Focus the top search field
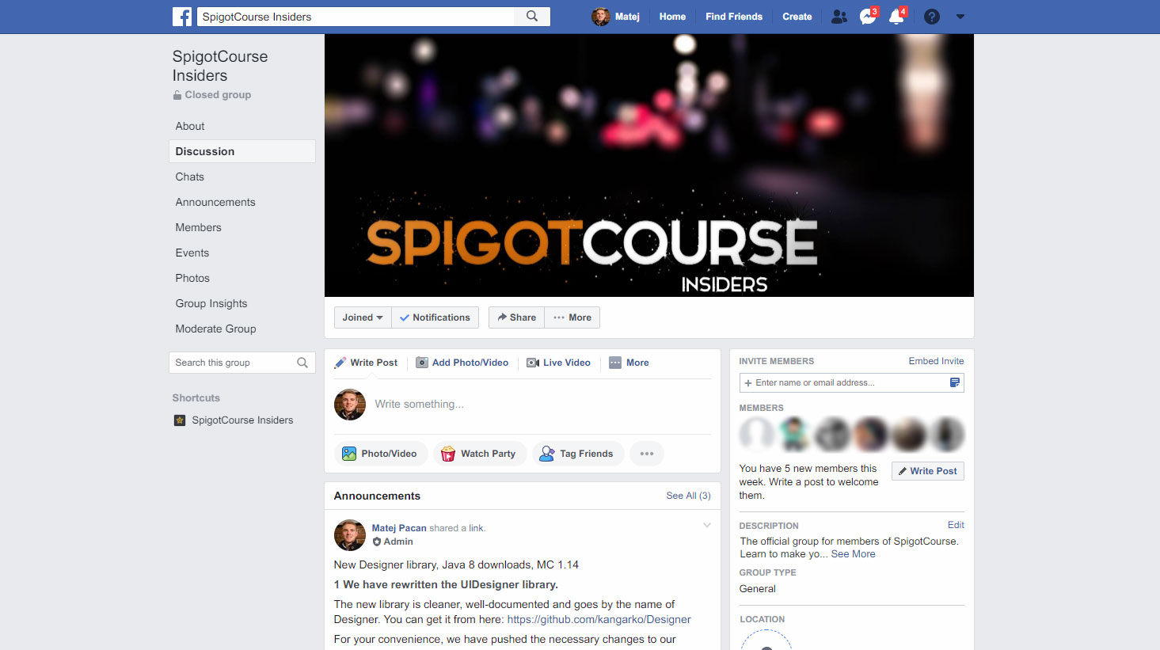The height and width of the screenshot is (650, 1160). coord(356,17)
